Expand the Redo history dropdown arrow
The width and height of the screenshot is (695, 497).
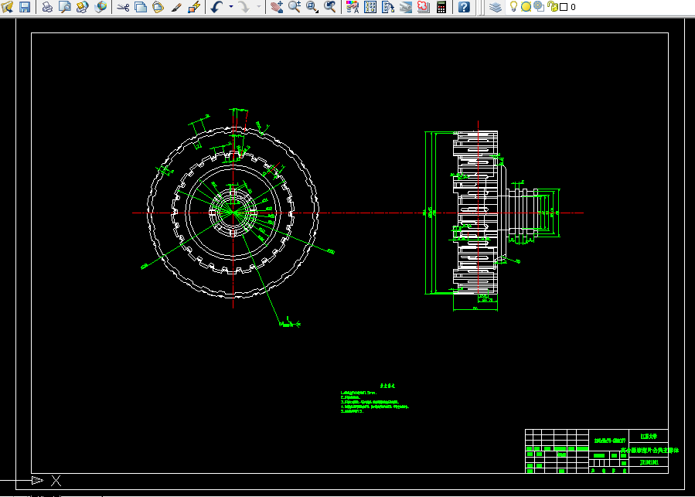coord(259,7)
